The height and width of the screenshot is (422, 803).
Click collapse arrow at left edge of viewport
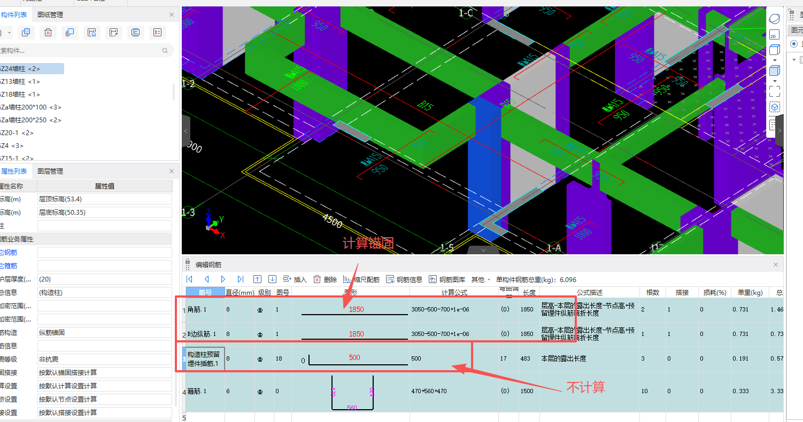pos(186,131)
